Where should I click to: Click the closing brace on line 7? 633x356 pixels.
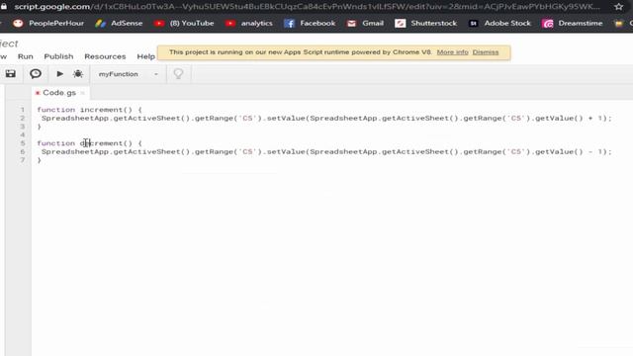(x=40, y=160)
